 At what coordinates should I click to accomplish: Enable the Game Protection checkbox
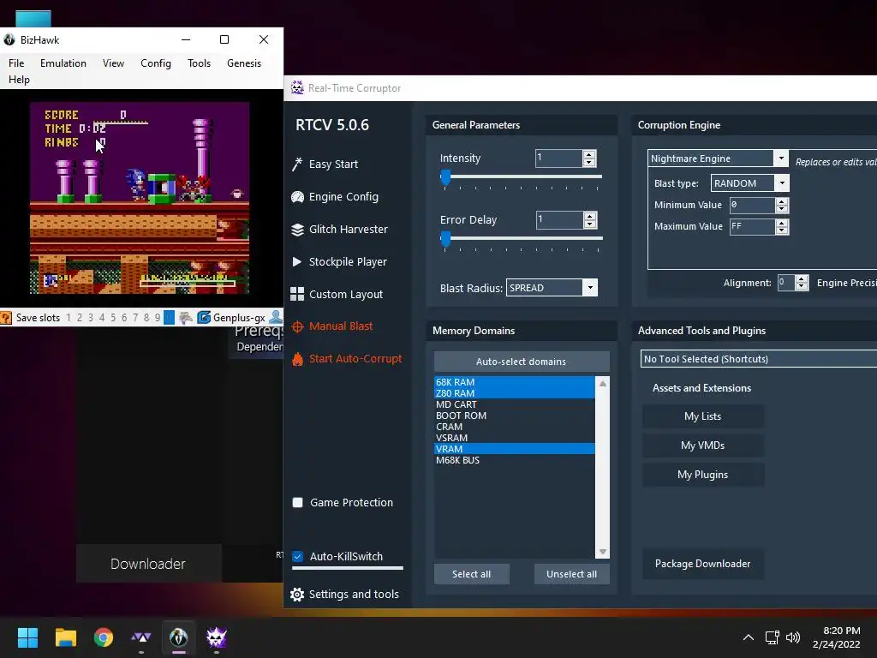[297, 502]
